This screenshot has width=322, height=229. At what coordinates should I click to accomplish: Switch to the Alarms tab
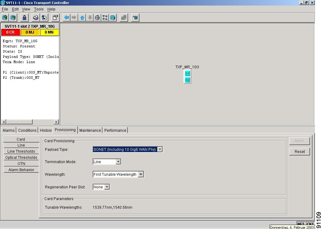click(x=9, y=131)
